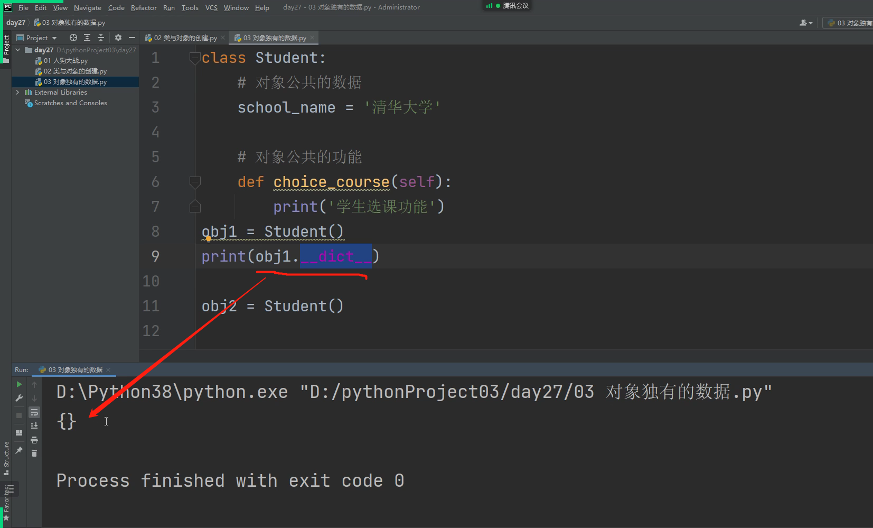Click the choice_course method name
Viewport: 873px width, 528px height.
tap(331, 182)
